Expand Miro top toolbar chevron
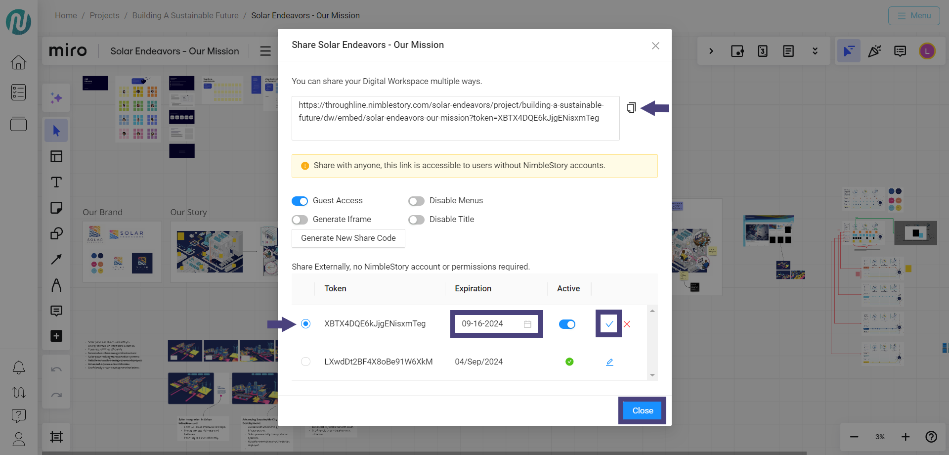The image size is (949, 455). [x=711, y=51]
